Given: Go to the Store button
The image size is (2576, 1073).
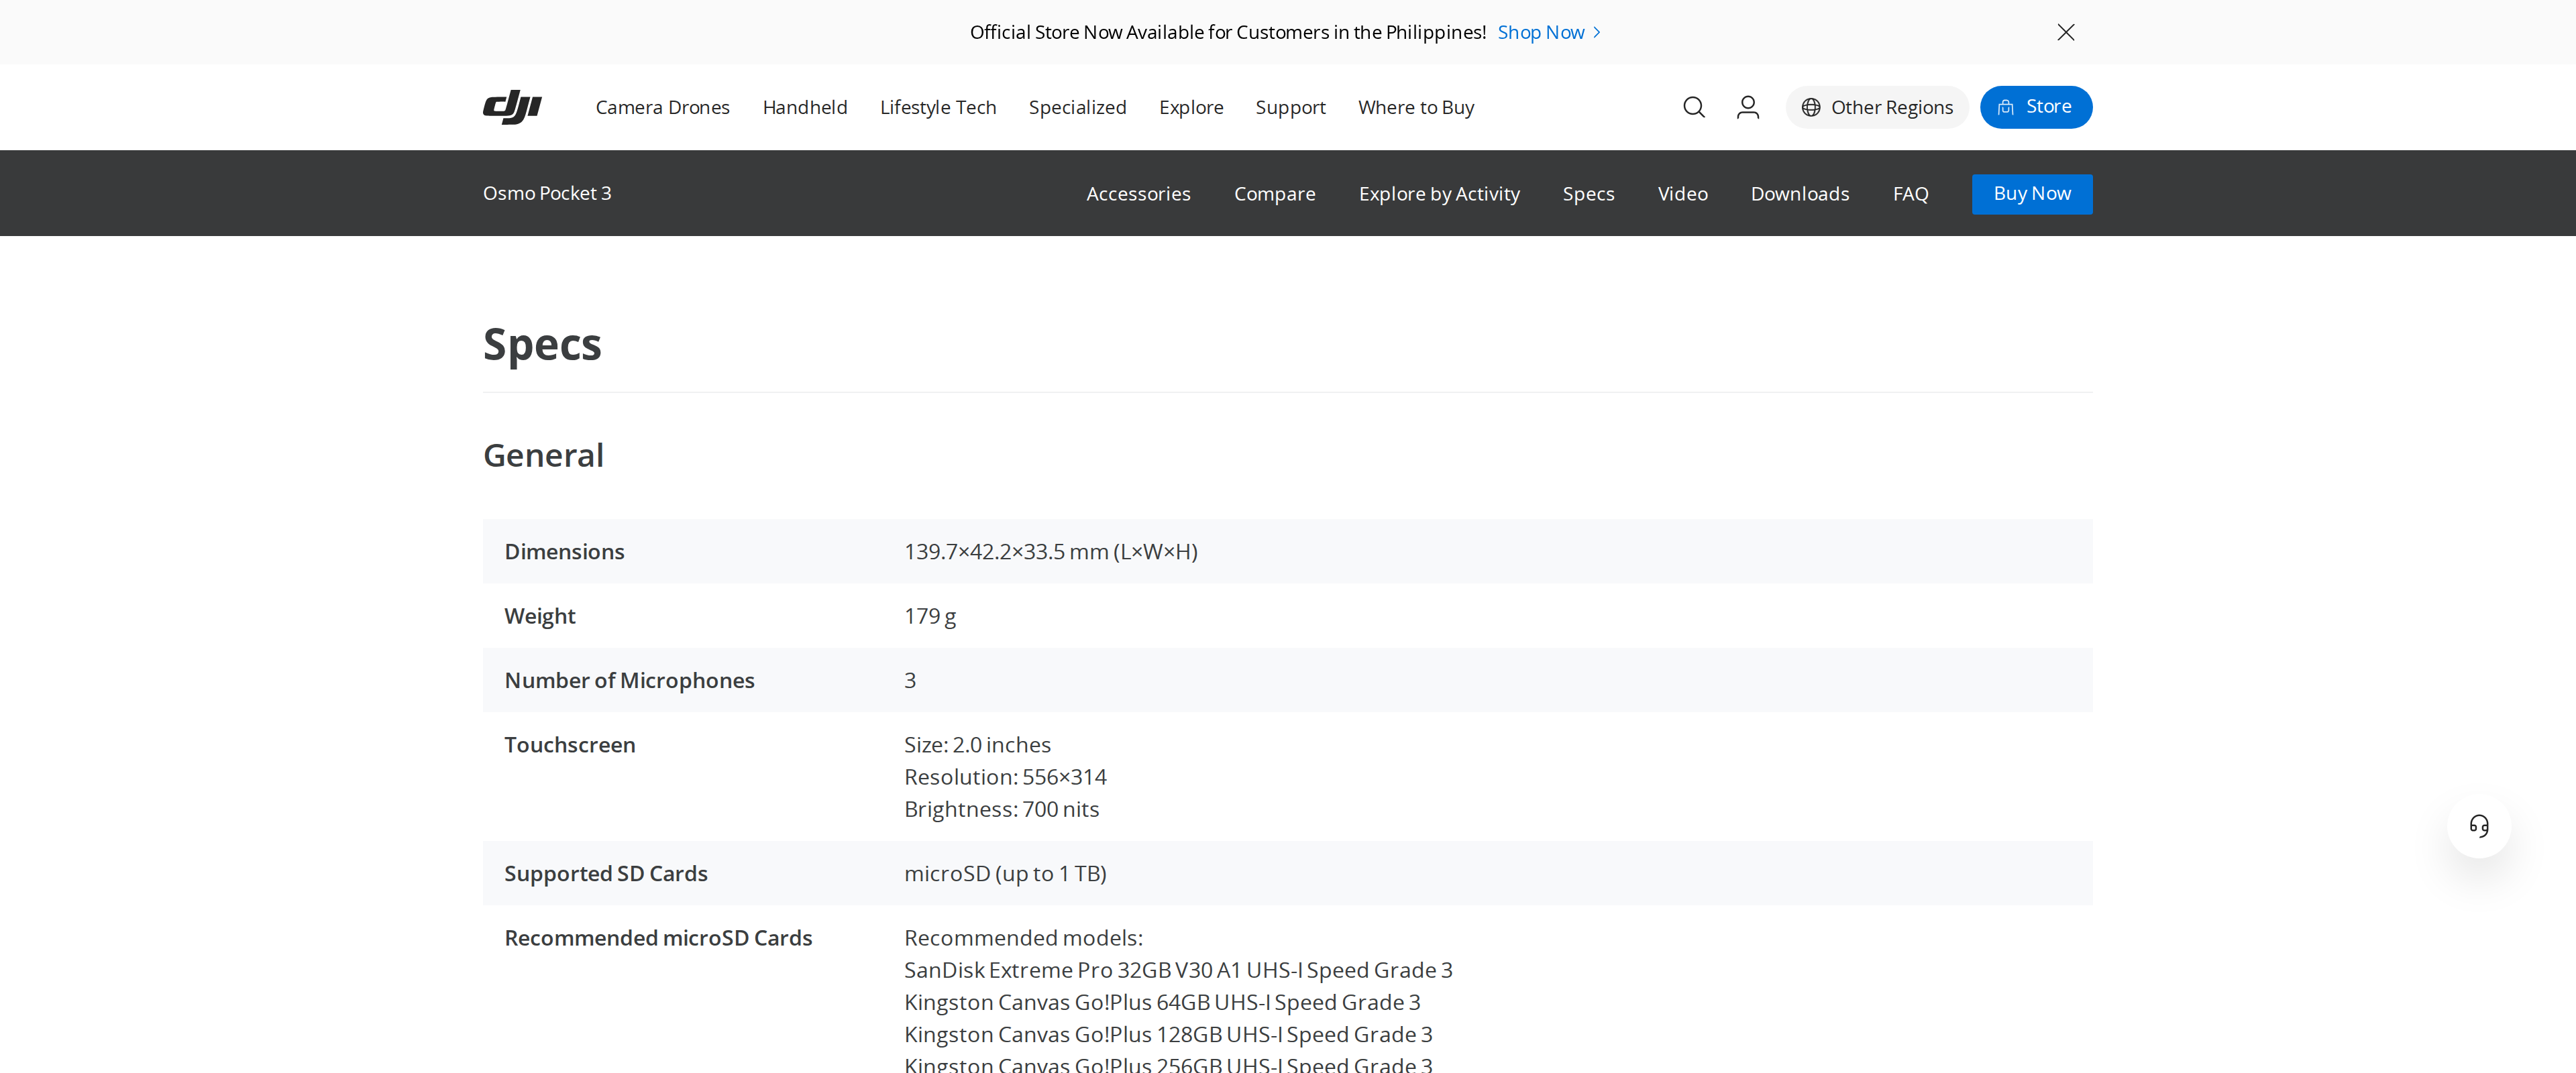Looking at the screenshot, I should tap(2036, 107).
